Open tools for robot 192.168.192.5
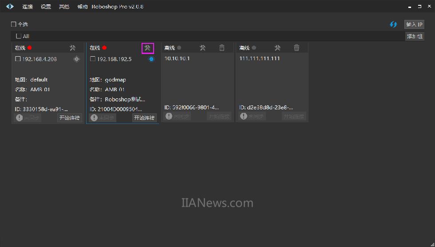 click(x=147, y=48)
